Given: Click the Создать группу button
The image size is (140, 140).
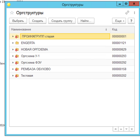Looking at the screenshot, I should coord(62,21).
